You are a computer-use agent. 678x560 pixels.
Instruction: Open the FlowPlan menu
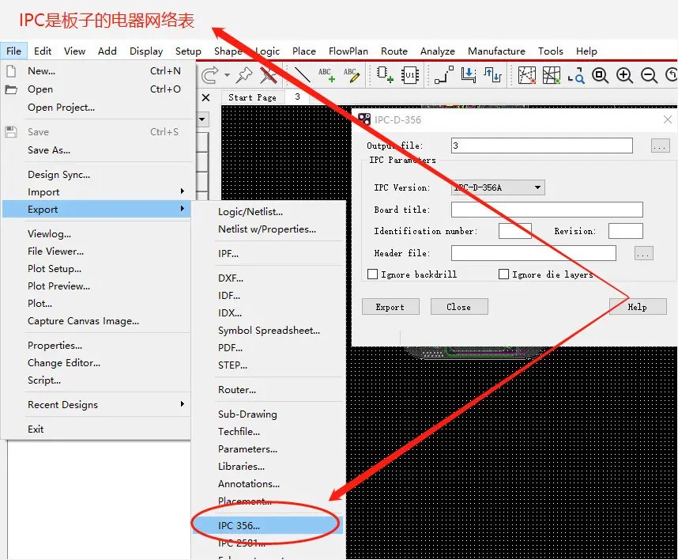[x=348, y=51]
